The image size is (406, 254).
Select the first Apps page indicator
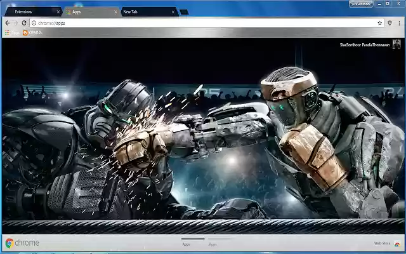click(x=193, y=242)
